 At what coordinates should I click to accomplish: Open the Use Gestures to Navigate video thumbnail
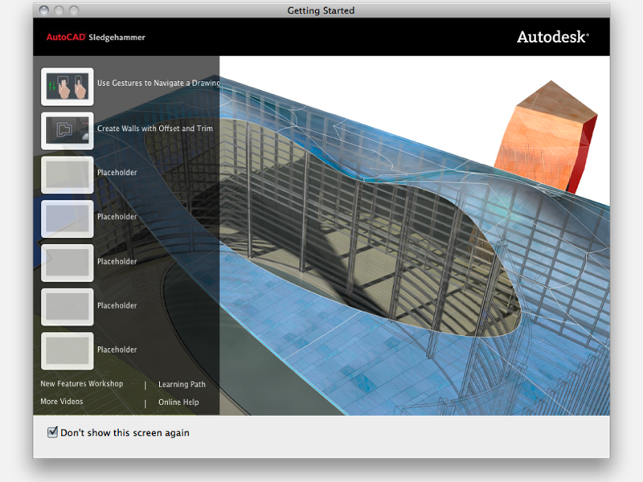(x=68, y=87)
